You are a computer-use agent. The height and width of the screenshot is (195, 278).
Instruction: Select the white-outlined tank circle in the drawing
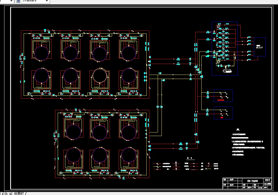(x=100, y=76)
